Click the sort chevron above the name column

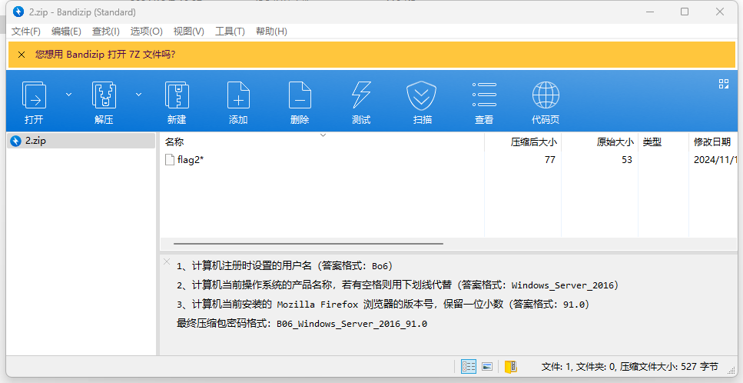pyautogui.click(x=323, y=135)
